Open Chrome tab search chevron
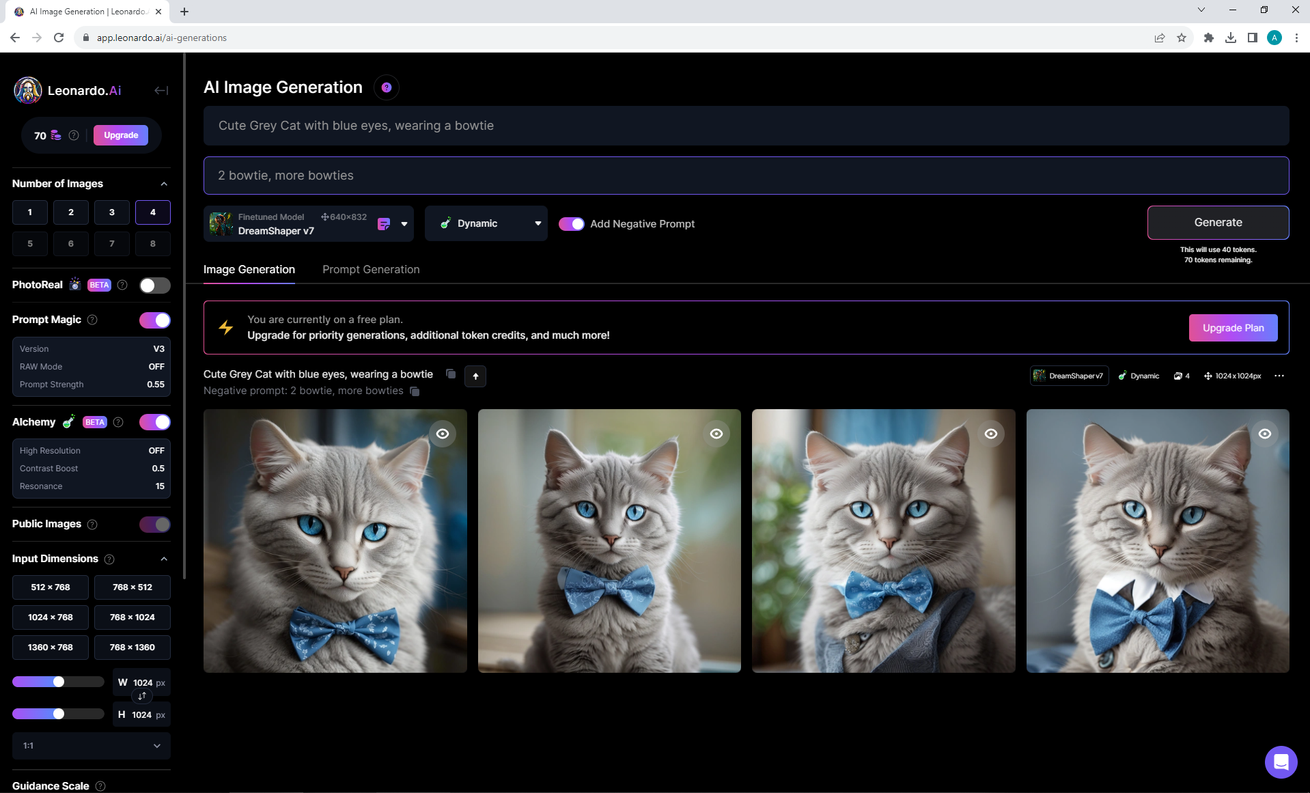The image size is (1310, 793). point(1201,10)
